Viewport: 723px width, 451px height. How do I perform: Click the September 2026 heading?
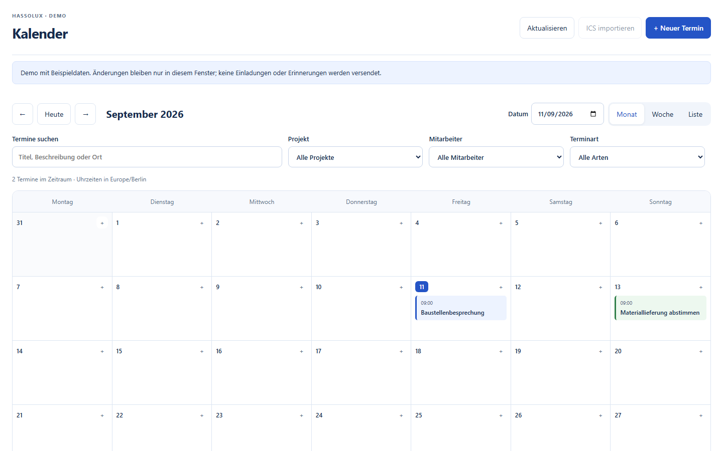pyautogui.click(x=145, y=114)
